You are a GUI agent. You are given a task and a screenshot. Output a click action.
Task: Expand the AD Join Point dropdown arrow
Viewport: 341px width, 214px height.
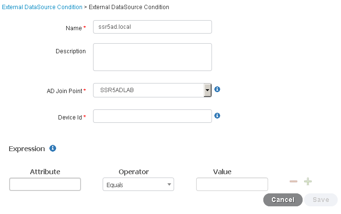click(x=208, y=90)
